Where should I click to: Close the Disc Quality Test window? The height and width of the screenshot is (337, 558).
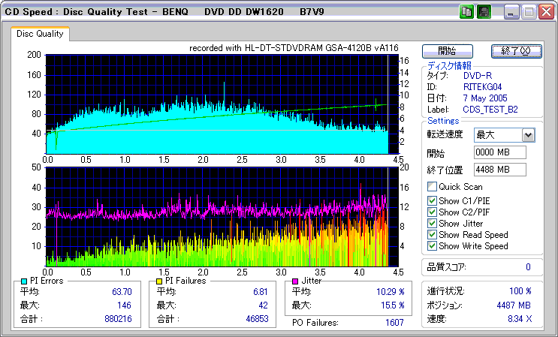point(546,11)
